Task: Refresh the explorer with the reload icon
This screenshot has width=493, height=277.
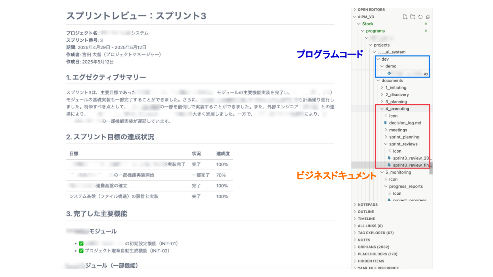Action: click(x=421, y=17)
